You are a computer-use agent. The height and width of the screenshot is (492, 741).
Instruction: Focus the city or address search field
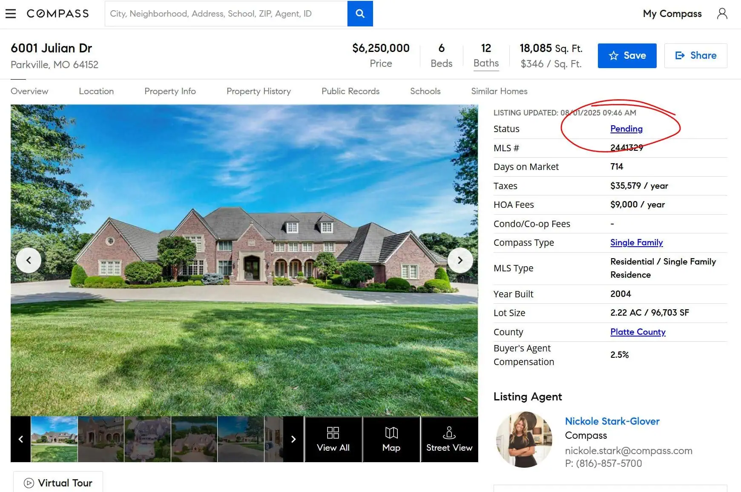pyautogui.click(x=226, y=14)
